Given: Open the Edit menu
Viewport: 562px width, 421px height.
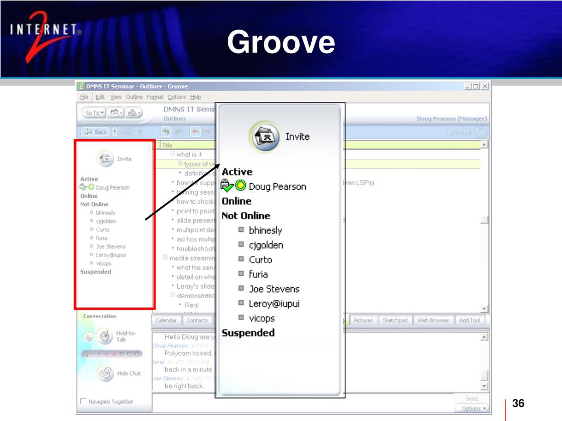Looking at the screenshot, I should pyautogui.click(x=100, y=97).
